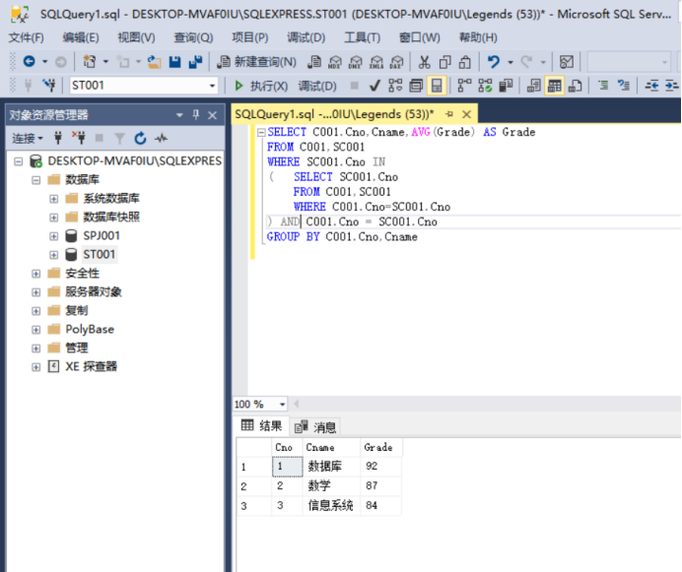Click the MDX query icon
682x572 pixels.
click(x=334, y=62)
